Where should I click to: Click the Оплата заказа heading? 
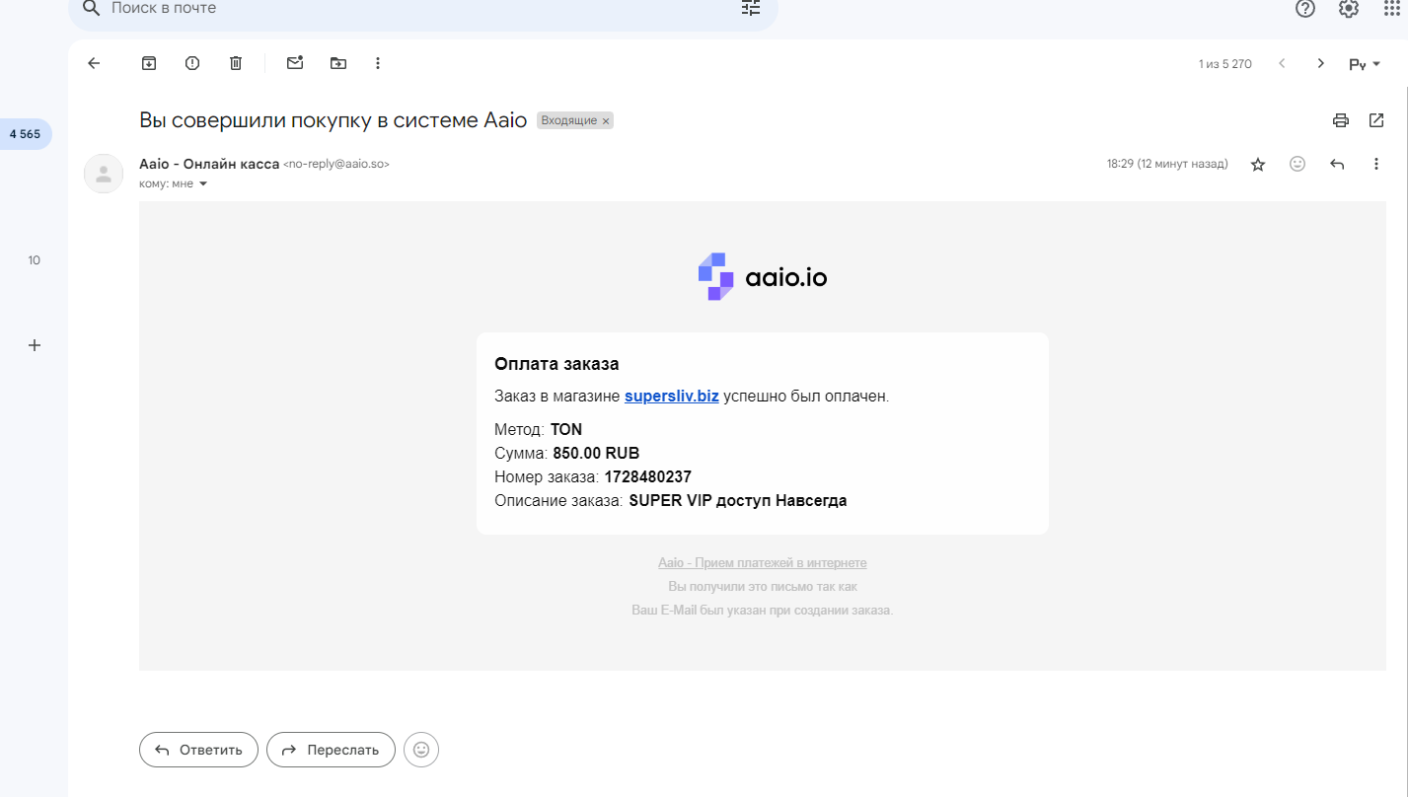pos(556,364)
